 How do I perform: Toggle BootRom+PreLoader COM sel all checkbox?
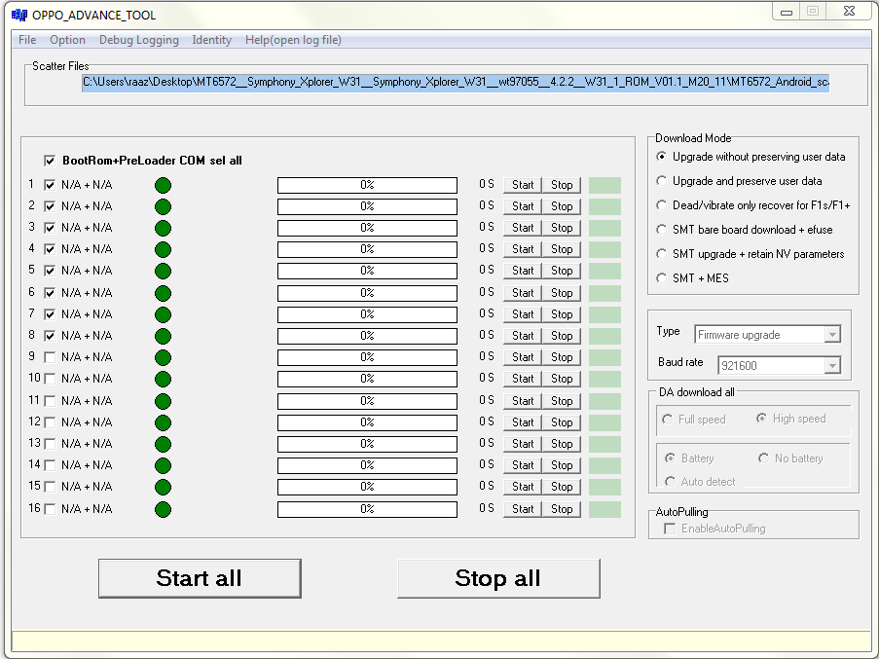(x=50, y=161)
